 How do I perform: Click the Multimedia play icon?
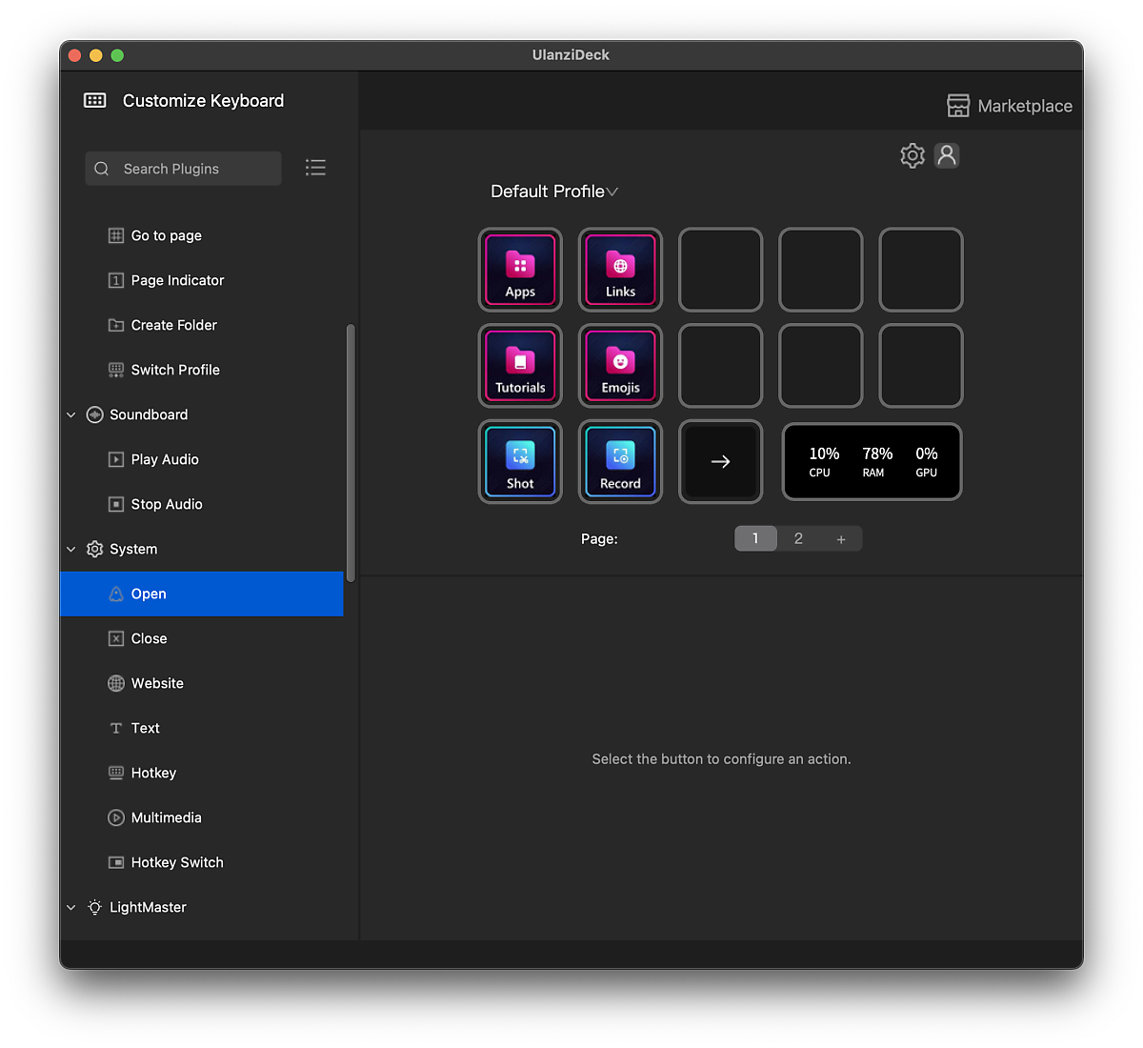[116, 817]
